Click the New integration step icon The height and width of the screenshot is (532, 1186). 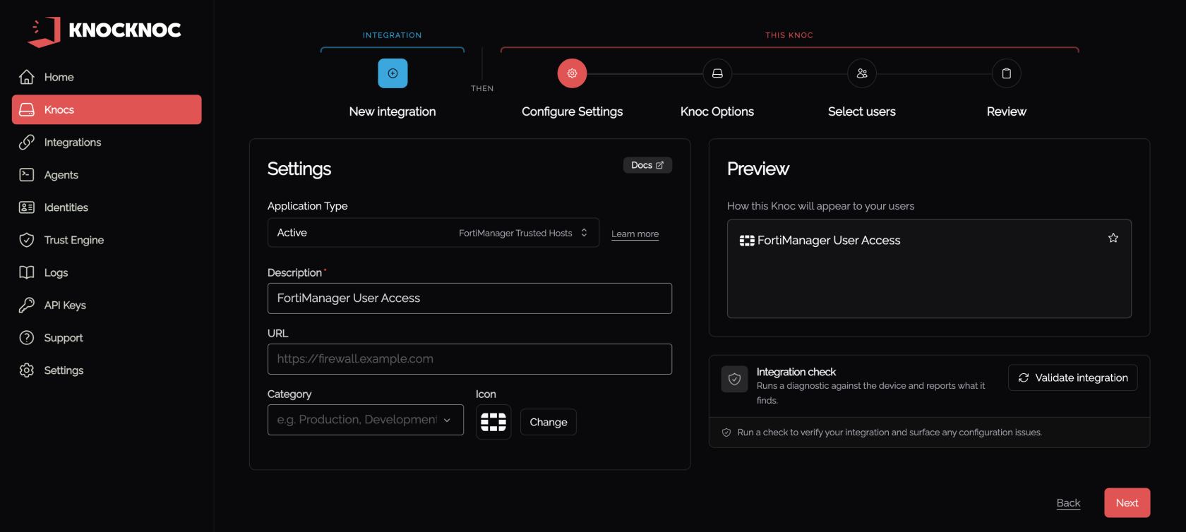[393, 73]
